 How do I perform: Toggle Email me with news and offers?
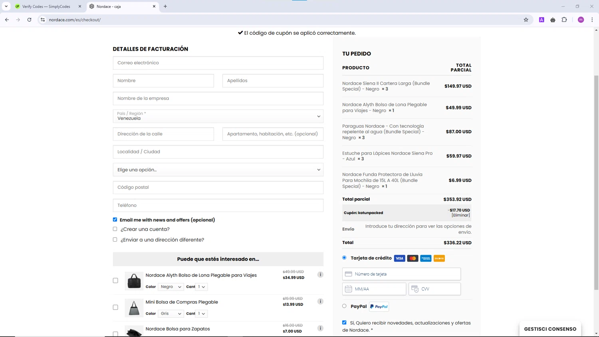point(115,220)
